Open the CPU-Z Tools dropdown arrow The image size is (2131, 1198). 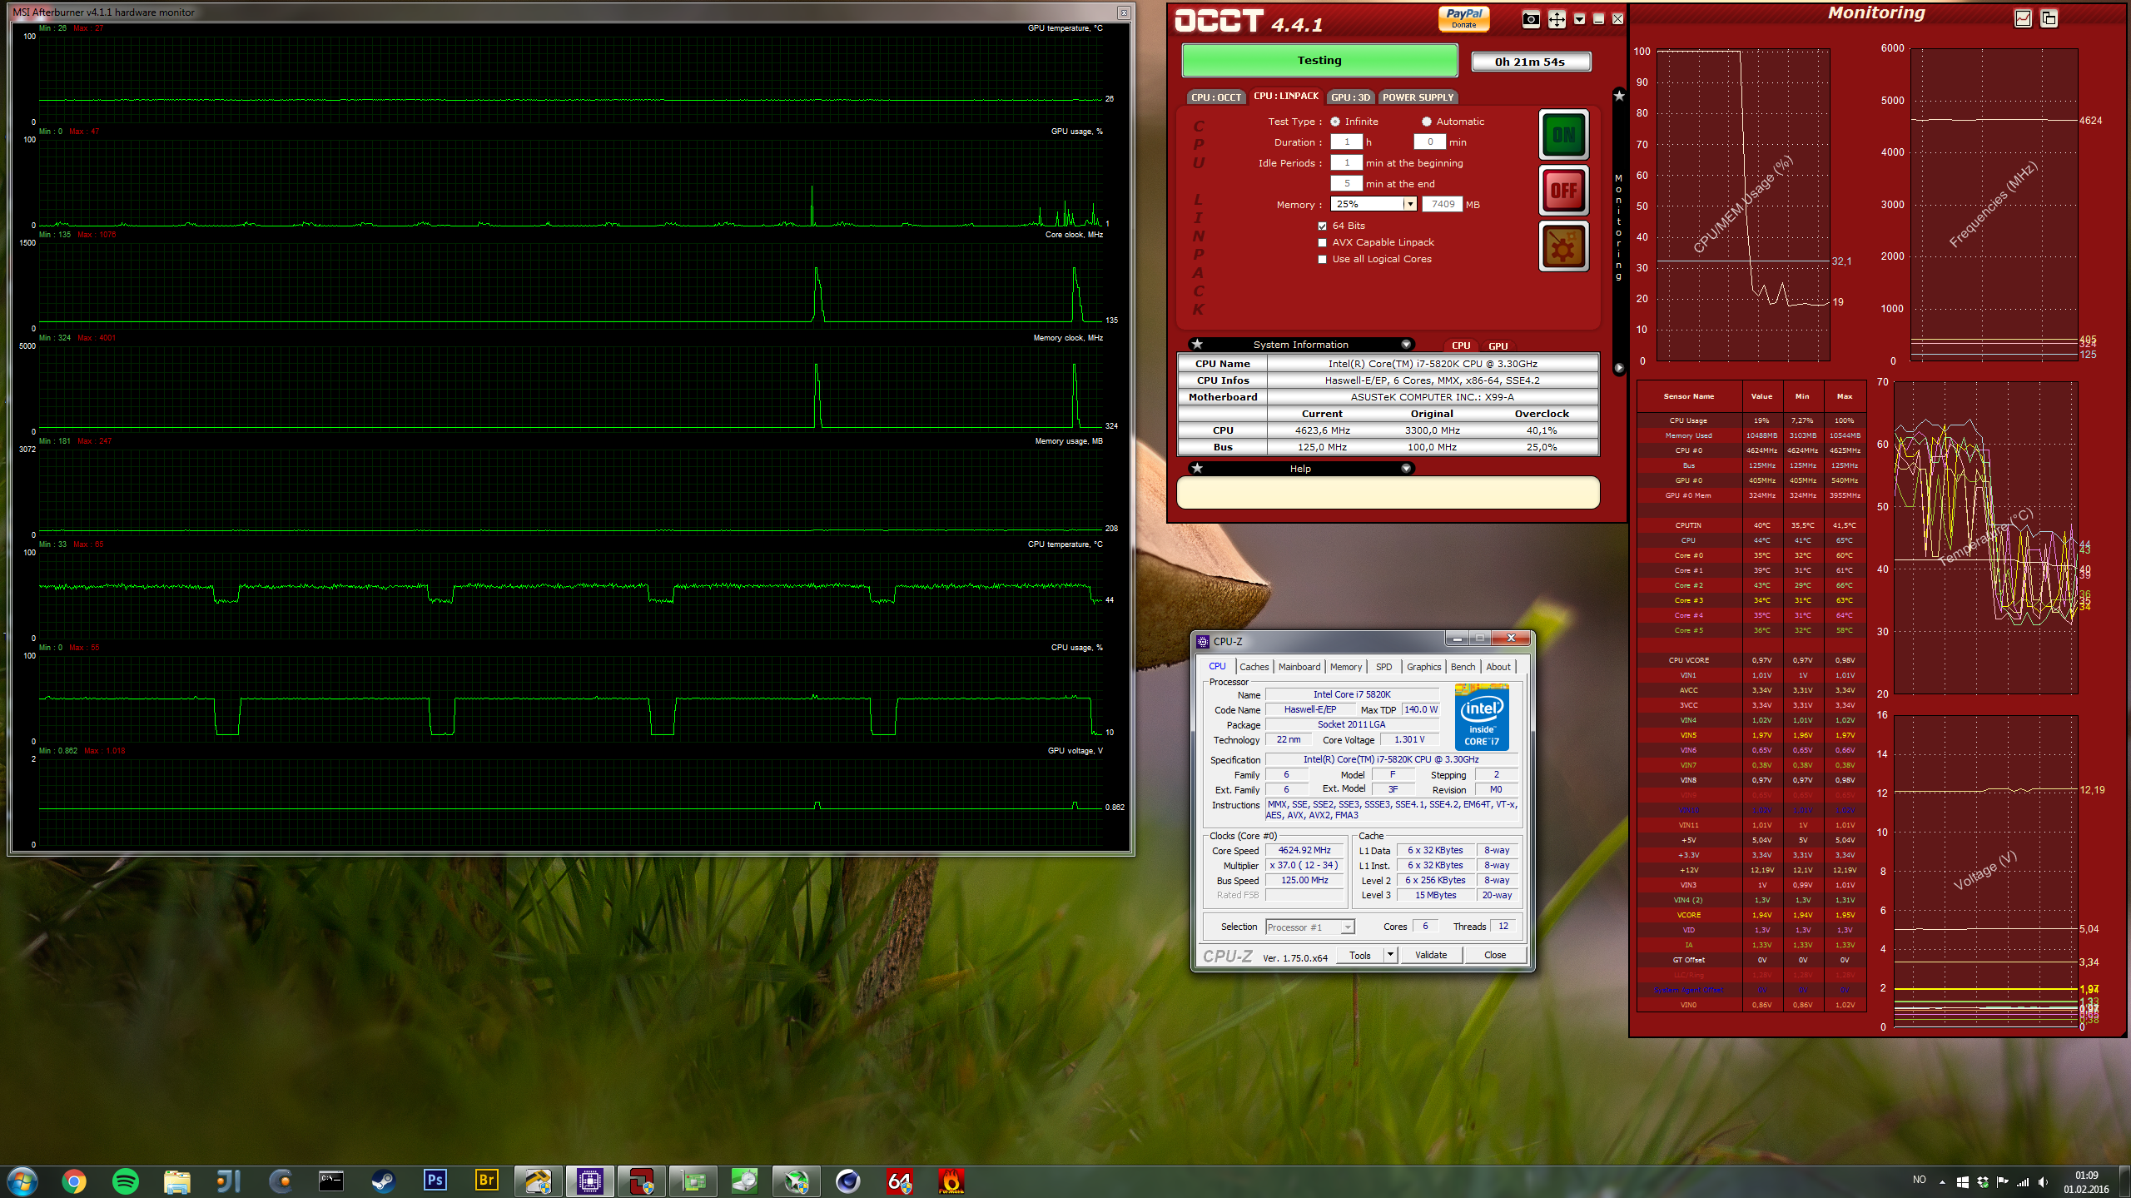click(1390, 955)
